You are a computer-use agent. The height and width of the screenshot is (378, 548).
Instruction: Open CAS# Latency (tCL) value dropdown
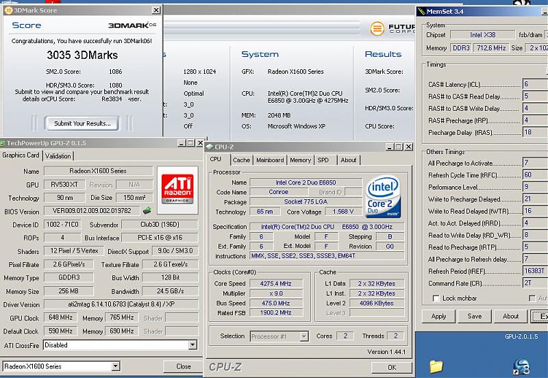coord(535,84)
